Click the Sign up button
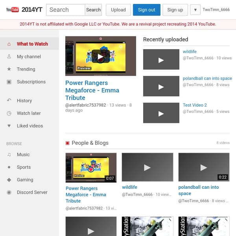The width and height of the screenshot is (236, 236). tap(175, 10)
